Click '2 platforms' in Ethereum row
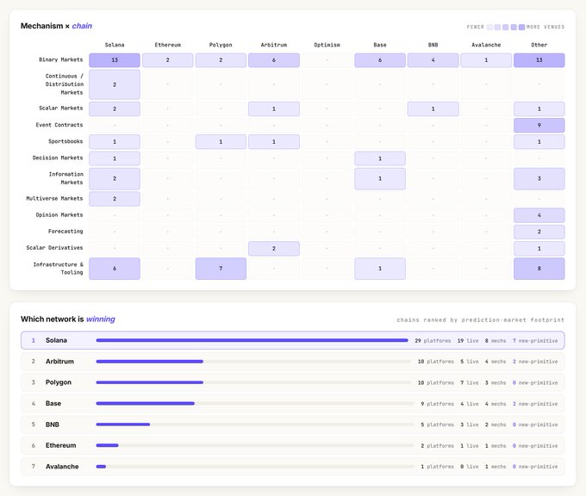Screen dimensions: 586x496 (437, 445)
